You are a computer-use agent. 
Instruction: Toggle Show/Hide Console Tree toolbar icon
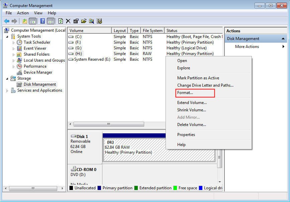tap(33, 21)
